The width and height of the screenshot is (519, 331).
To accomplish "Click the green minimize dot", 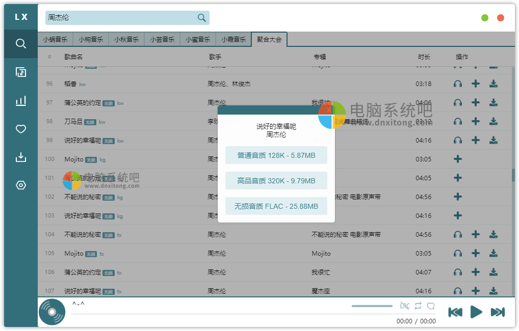I will click(x=485, y=18).
